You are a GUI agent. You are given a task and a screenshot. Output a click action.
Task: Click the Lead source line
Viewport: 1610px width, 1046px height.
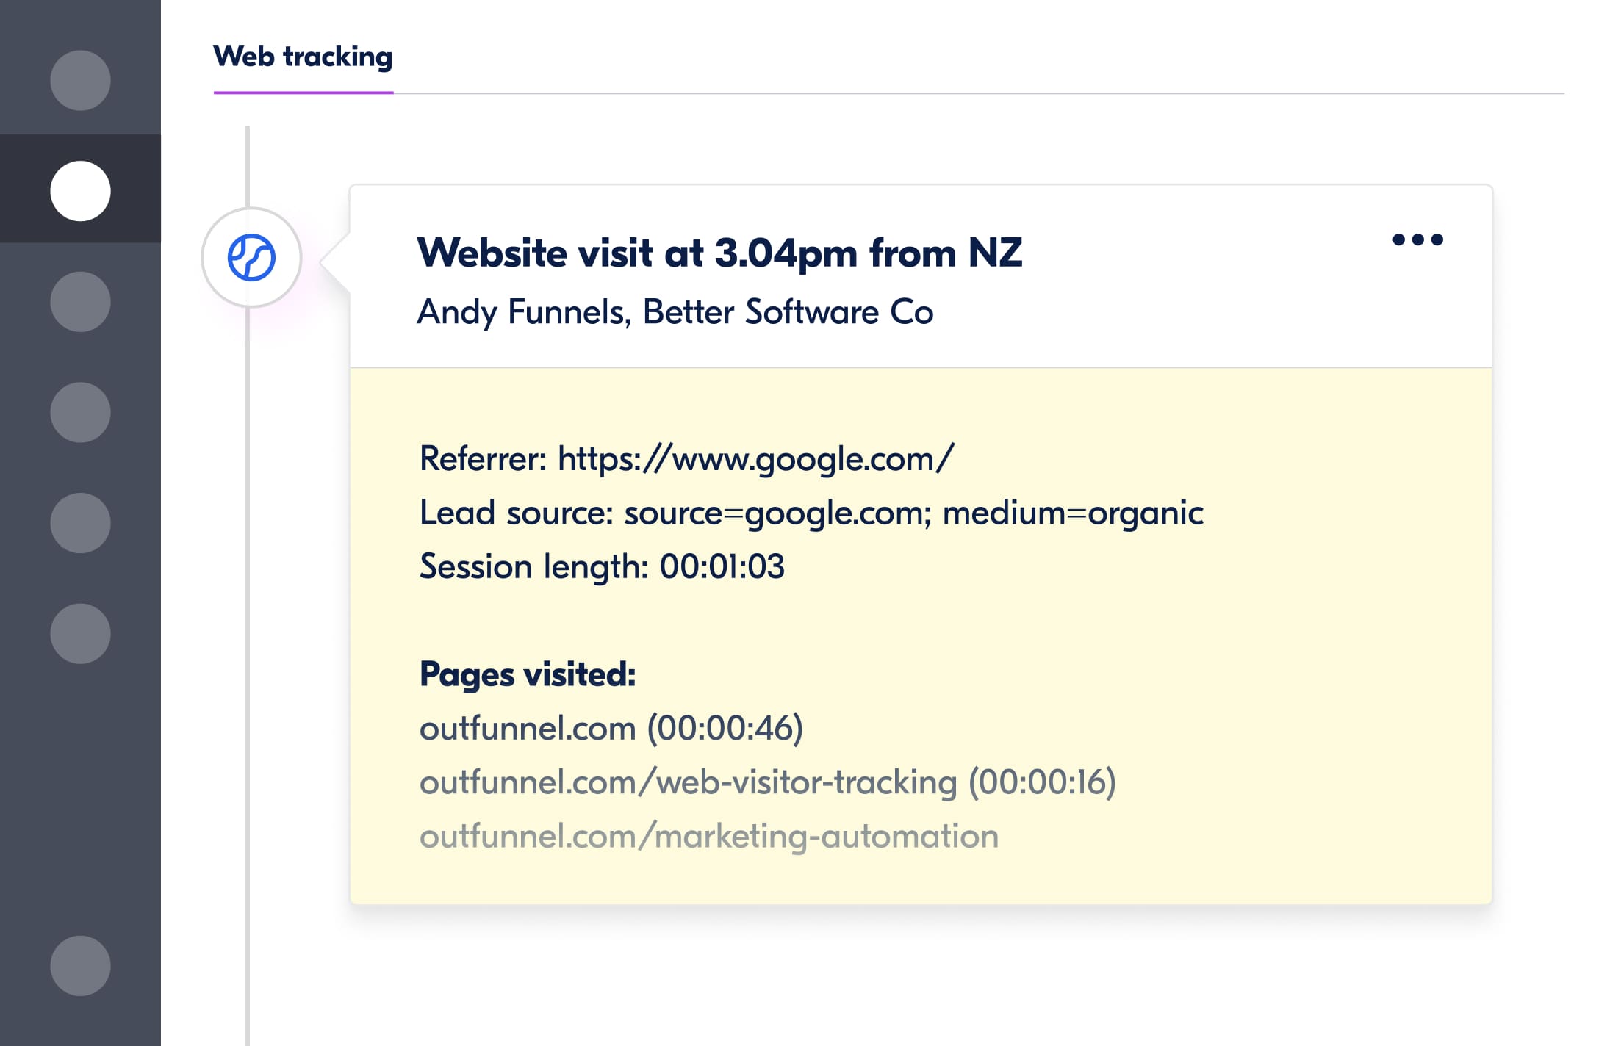point(811,513)
